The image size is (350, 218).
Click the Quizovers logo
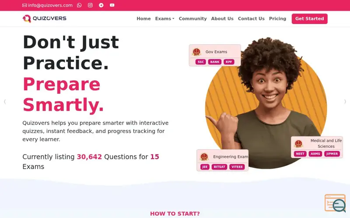coord(45,18)
